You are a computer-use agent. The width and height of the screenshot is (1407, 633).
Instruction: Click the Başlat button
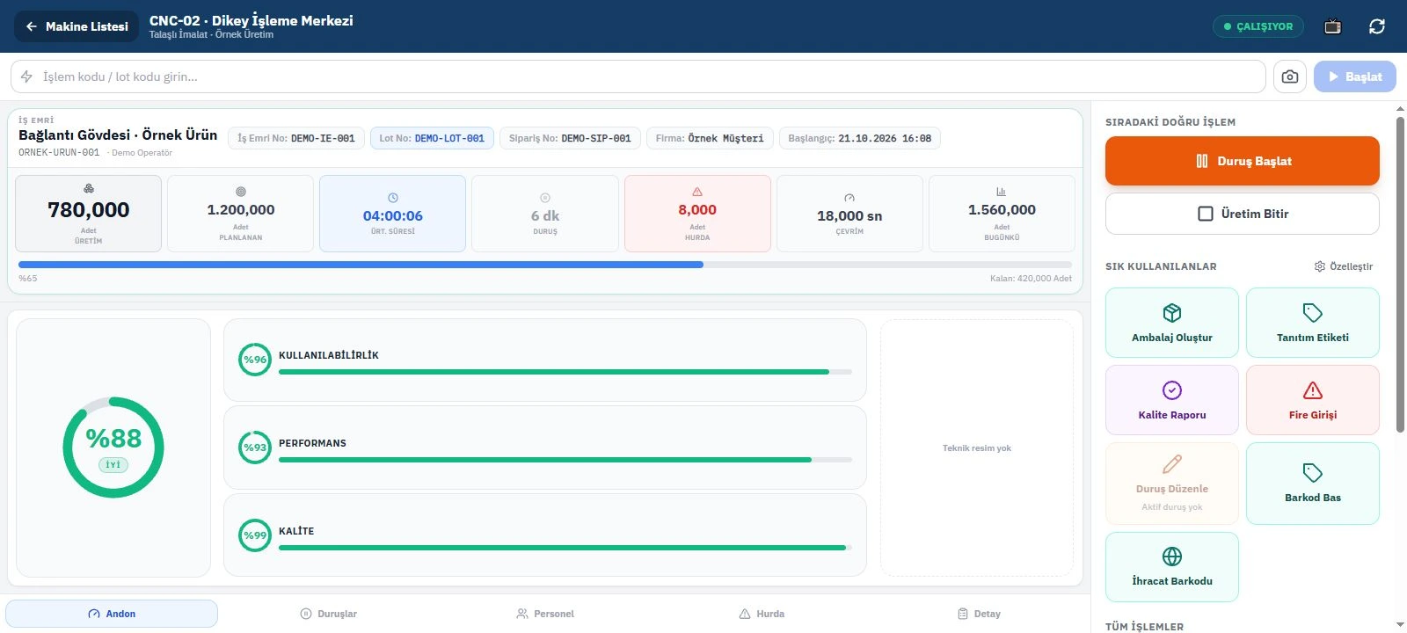pos(1355,76)
